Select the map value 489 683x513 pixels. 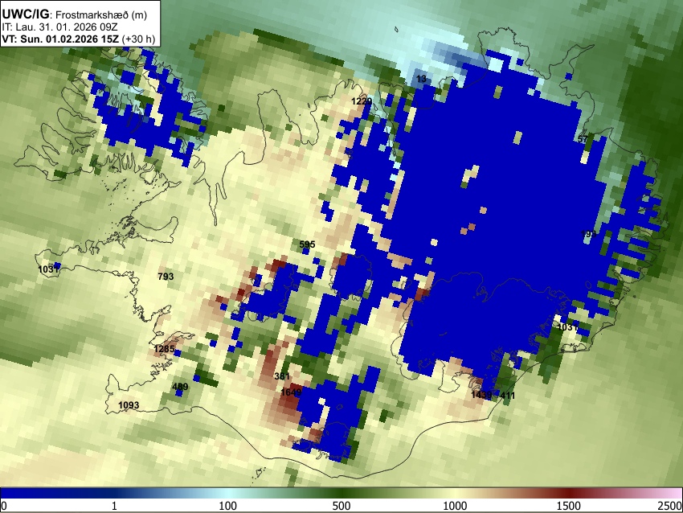(180, 387)
